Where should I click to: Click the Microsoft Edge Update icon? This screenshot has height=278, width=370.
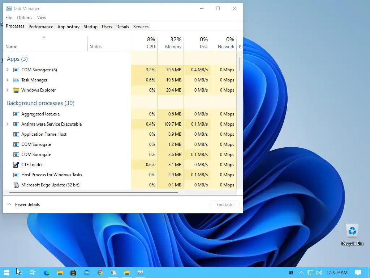(16, 185)
